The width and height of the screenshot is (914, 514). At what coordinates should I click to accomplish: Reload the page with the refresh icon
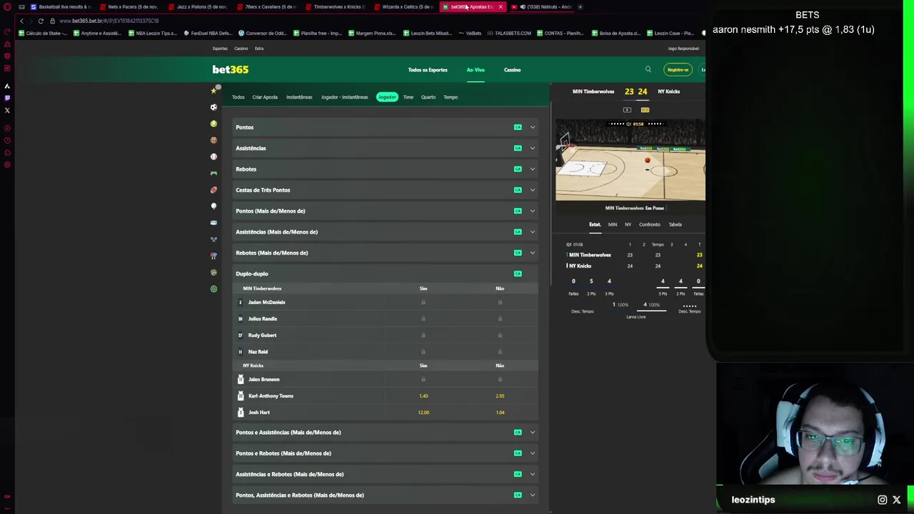[41, 21]
